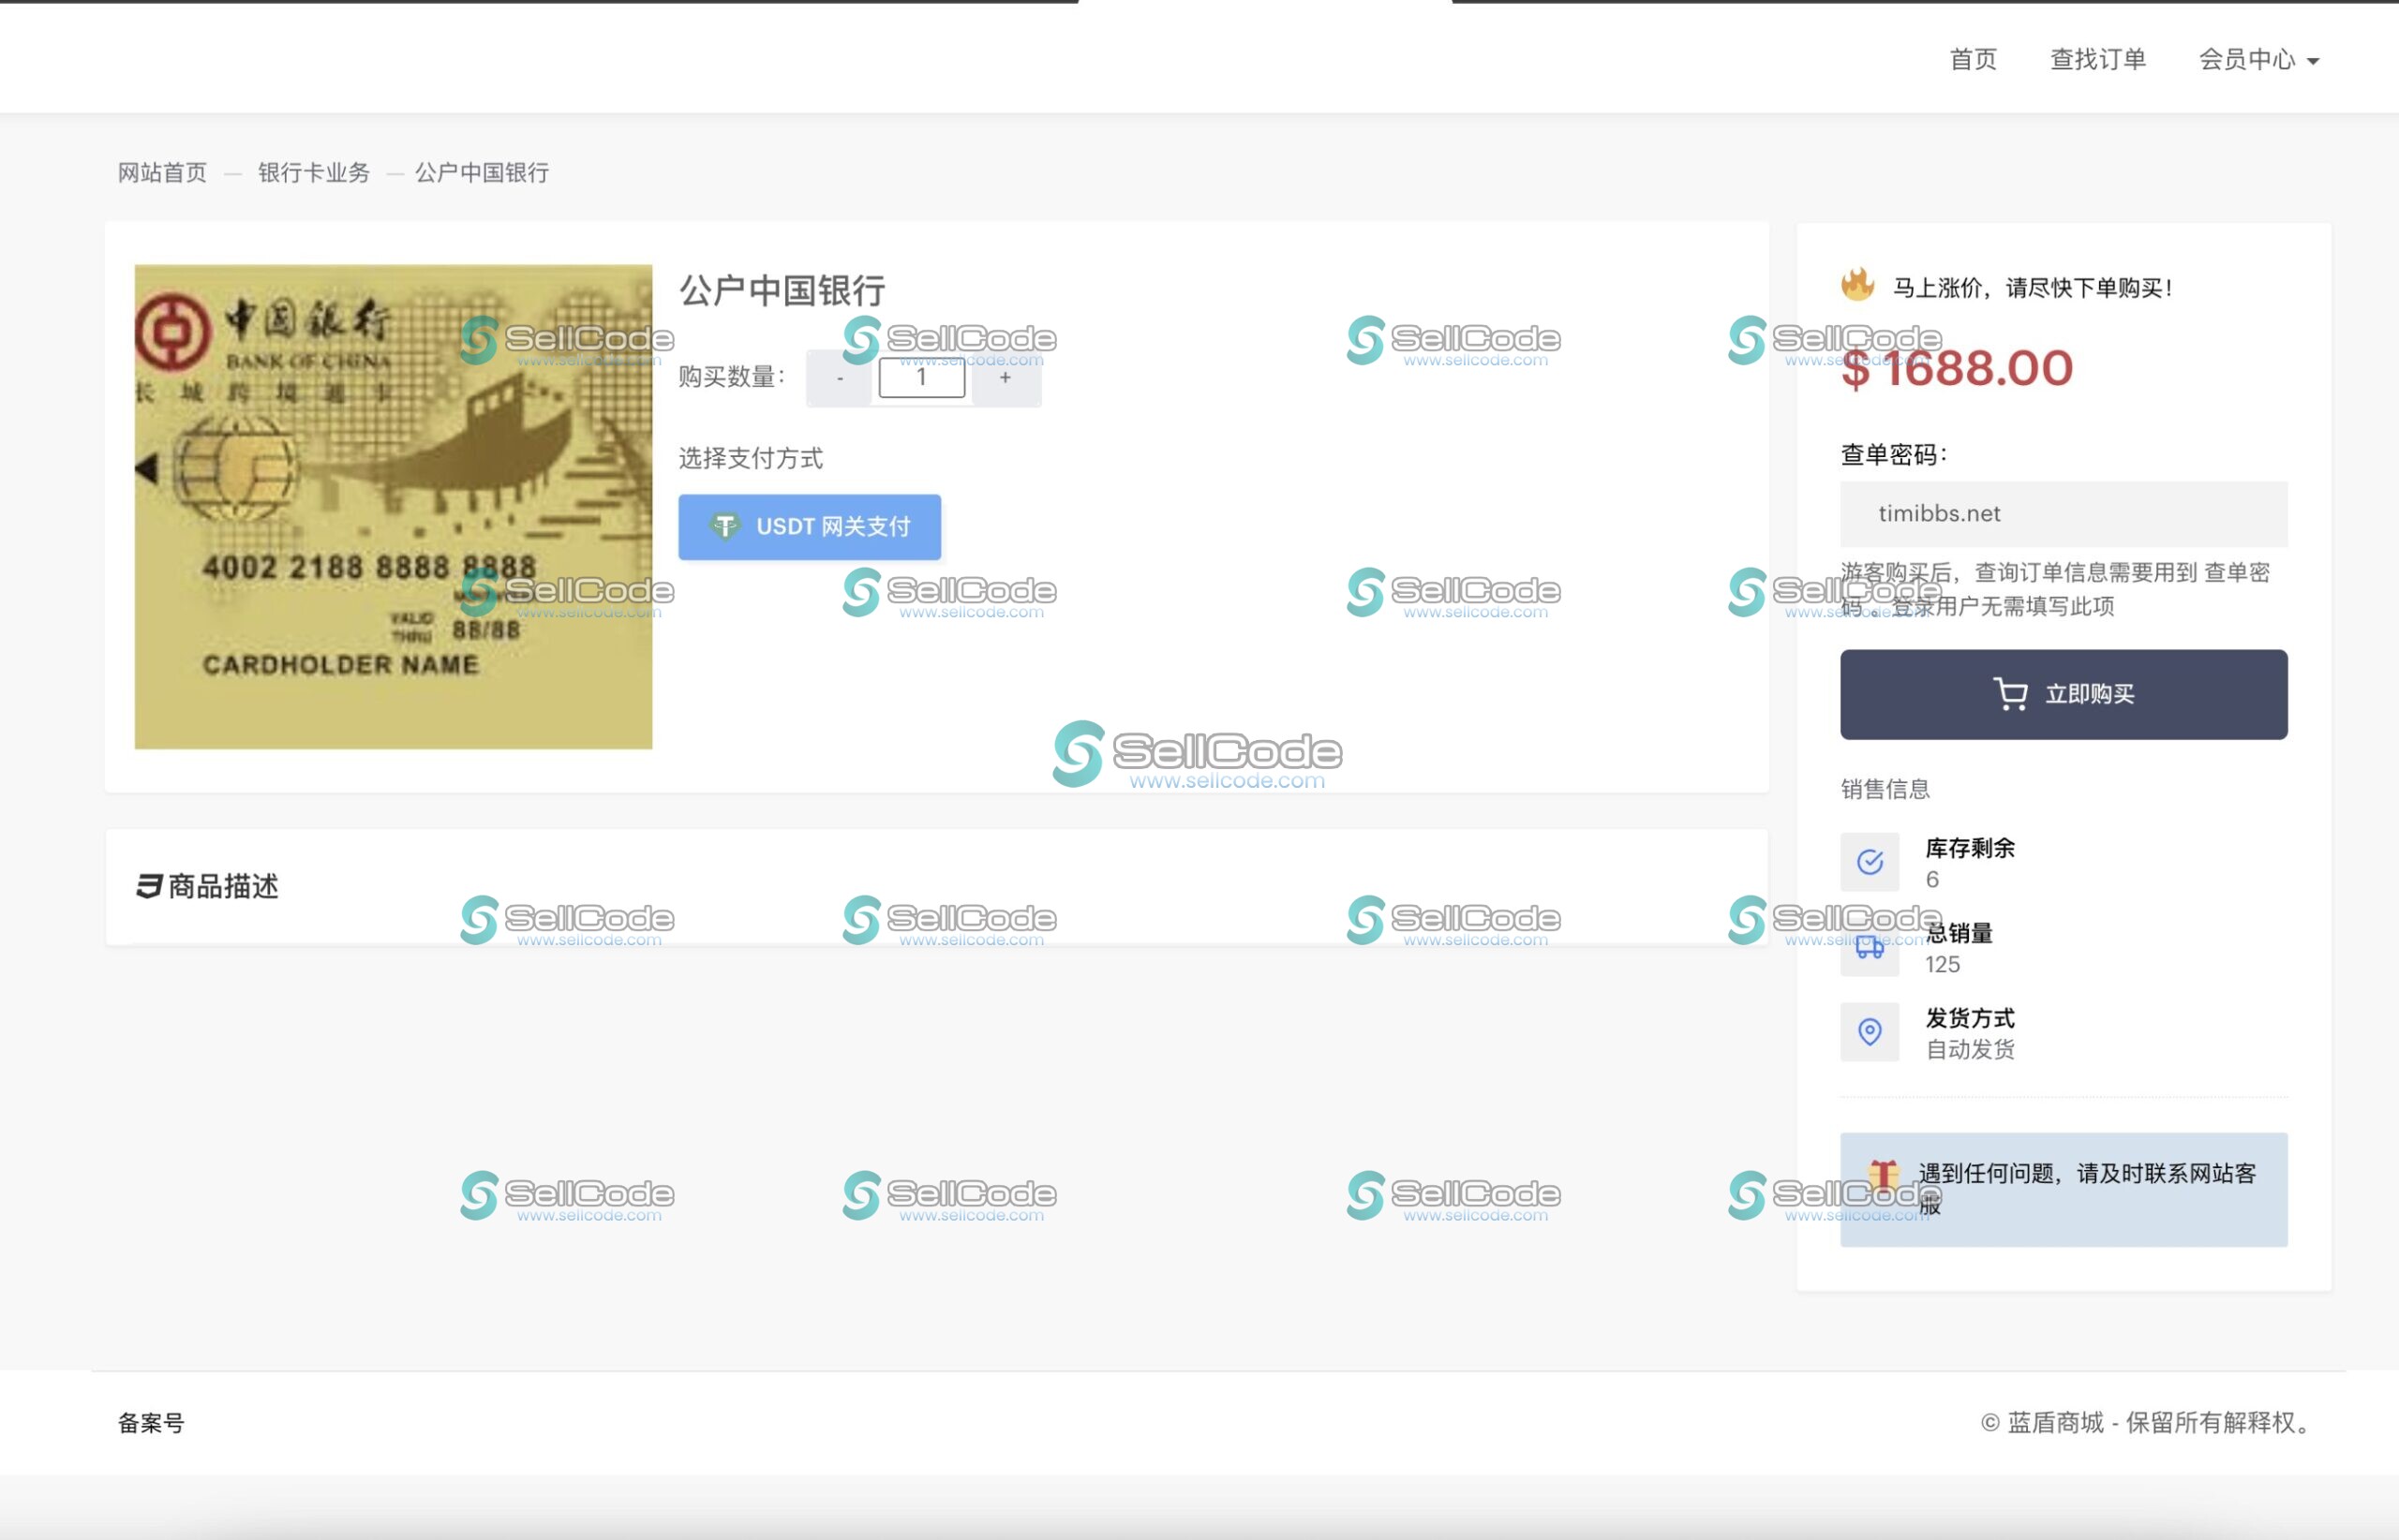This screenshot has height=1540, width=2399.
Task: Click the shopping cart icon on buy button
Action: (x=2009, y=694)
